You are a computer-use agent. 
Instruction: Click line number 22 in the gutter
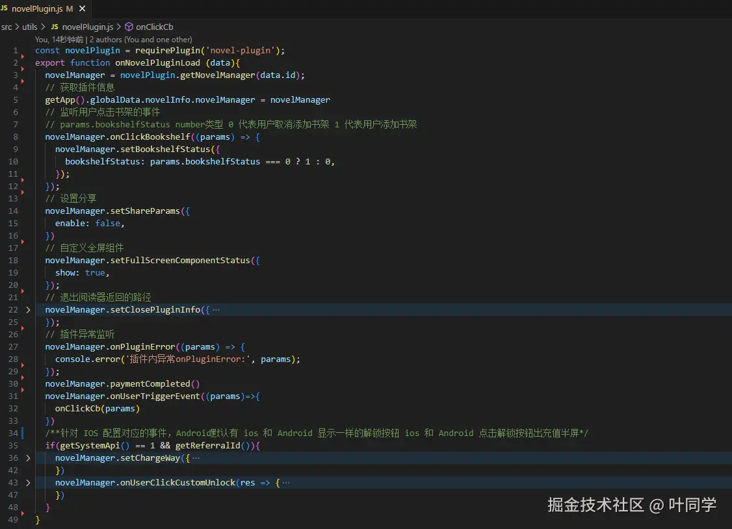click(x=13, y=310)
